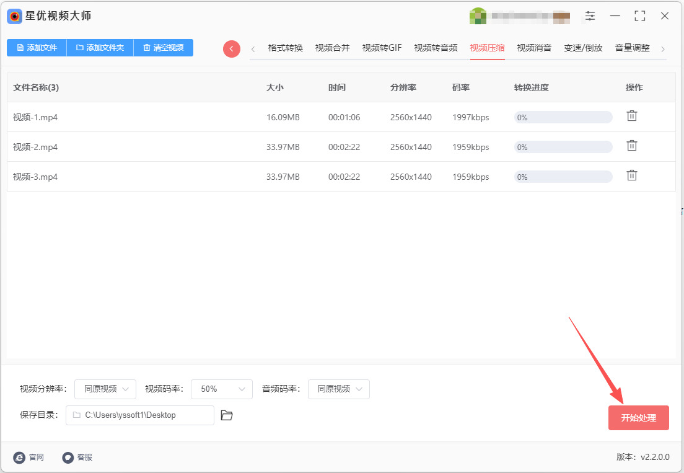Switch to 变速/倒放 tab
The width and height of the screenshot is (684, 473).
583,48
